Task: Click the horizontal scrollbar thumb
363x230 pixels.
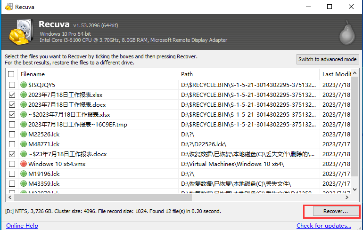Action: click(x=103, y=197)
